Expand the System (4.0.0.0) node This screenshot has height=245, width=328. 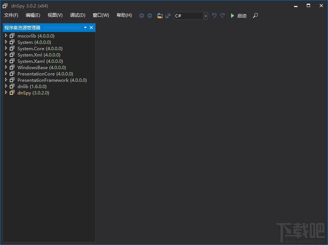point(6,42)
